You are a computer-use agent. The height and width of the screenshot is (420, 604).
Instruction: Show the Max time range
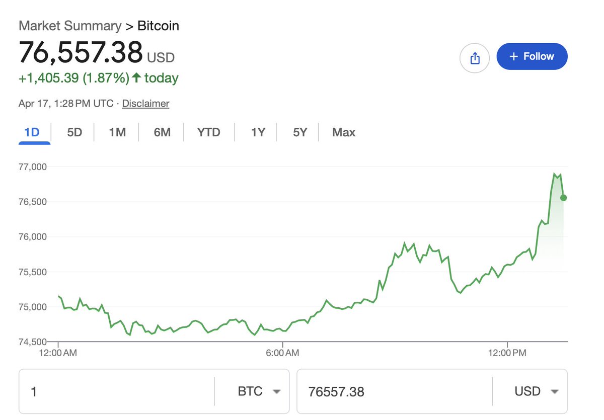(x=344, y=132)
